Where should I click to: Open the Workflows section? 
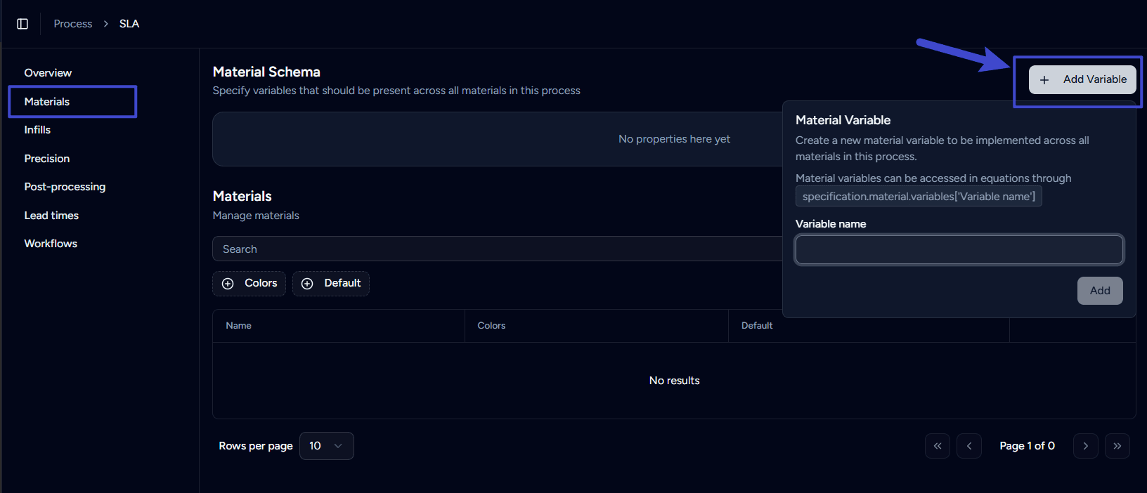click(x=51, y=244)
